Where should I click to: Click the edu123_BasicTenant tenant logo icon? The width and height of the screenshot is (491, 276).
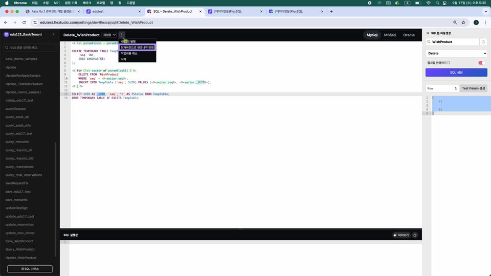[x=6, y=34]
